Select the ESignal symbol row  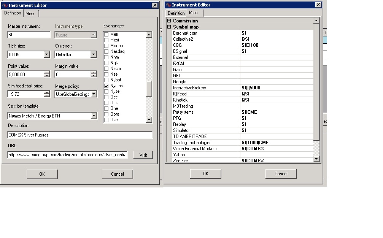coord(243,51)
